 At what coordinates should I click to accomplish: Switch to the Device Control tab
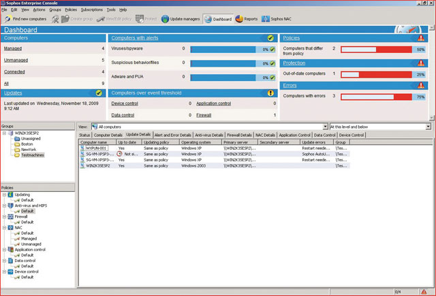(x=352, y=135)
